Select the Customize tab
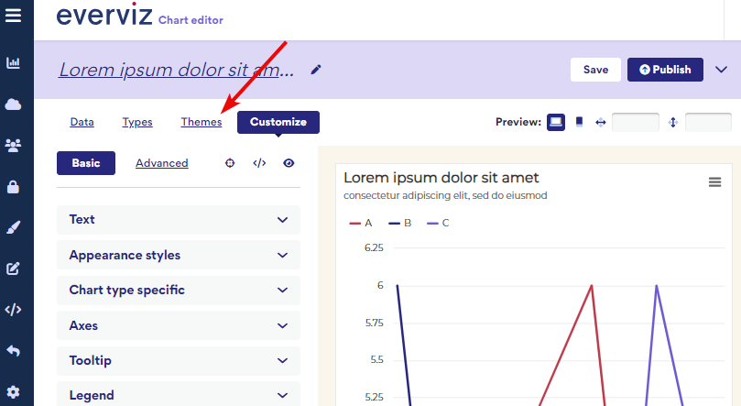Viewport: 741px width, 406px height. click(x=278, y=122)
